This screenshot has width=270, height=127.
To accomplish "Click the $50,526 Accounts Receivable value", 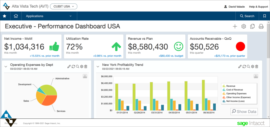I will click(204, 47).
